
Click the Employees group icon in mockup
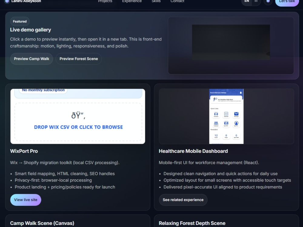(216, 123)
